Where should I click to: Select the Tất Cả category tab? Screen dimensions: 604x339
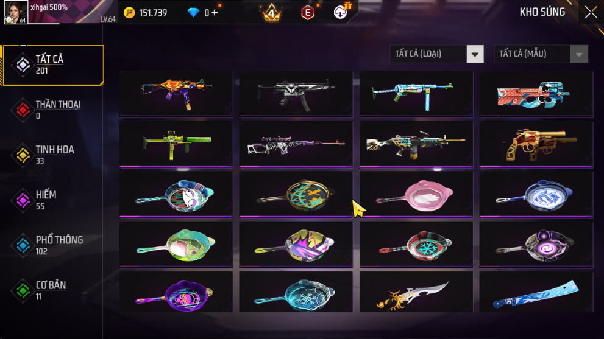[53, 65]
